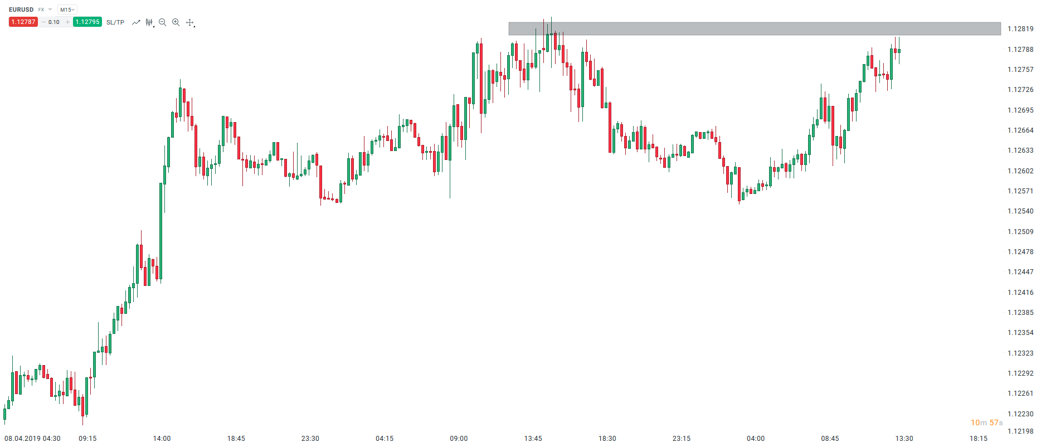Click the zoom out magnifier icon
The image size is (1041, 447).
pos(162,22)
